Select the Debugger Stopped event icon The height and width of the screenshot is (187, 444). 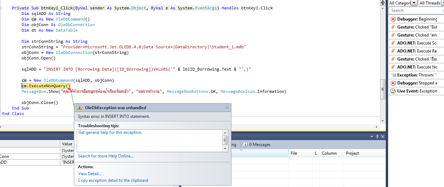tap(393, 83)
